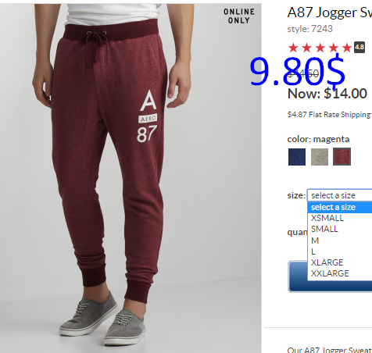This screenshot has width=372, height=353.
Task: Click the fifth red rating star
Action: pyautogui.click(x=347, y=48)
